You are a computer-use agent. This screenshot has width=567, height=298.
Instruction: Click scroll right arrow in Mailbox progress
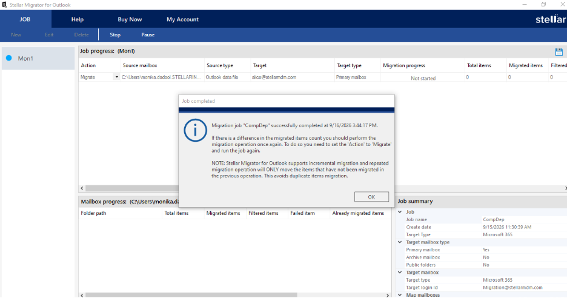tap(388, 296)
